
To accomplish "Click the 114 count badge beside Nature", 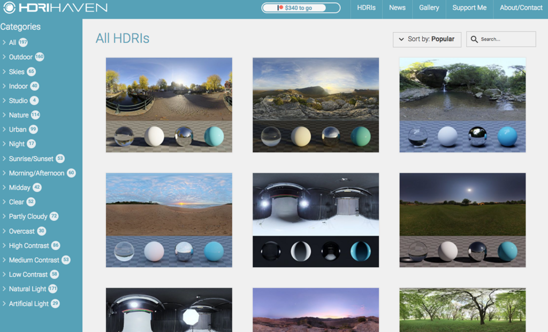I will tap(35, 115).
